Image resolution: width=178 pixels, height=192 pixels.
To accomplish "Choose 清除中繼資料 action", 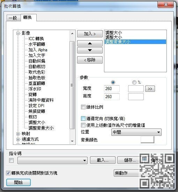I will [x=41, y=100].
